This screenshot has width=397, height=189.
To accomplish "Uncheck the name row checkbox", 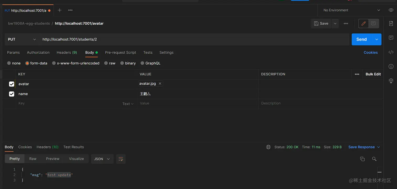I will click(12, 94).
